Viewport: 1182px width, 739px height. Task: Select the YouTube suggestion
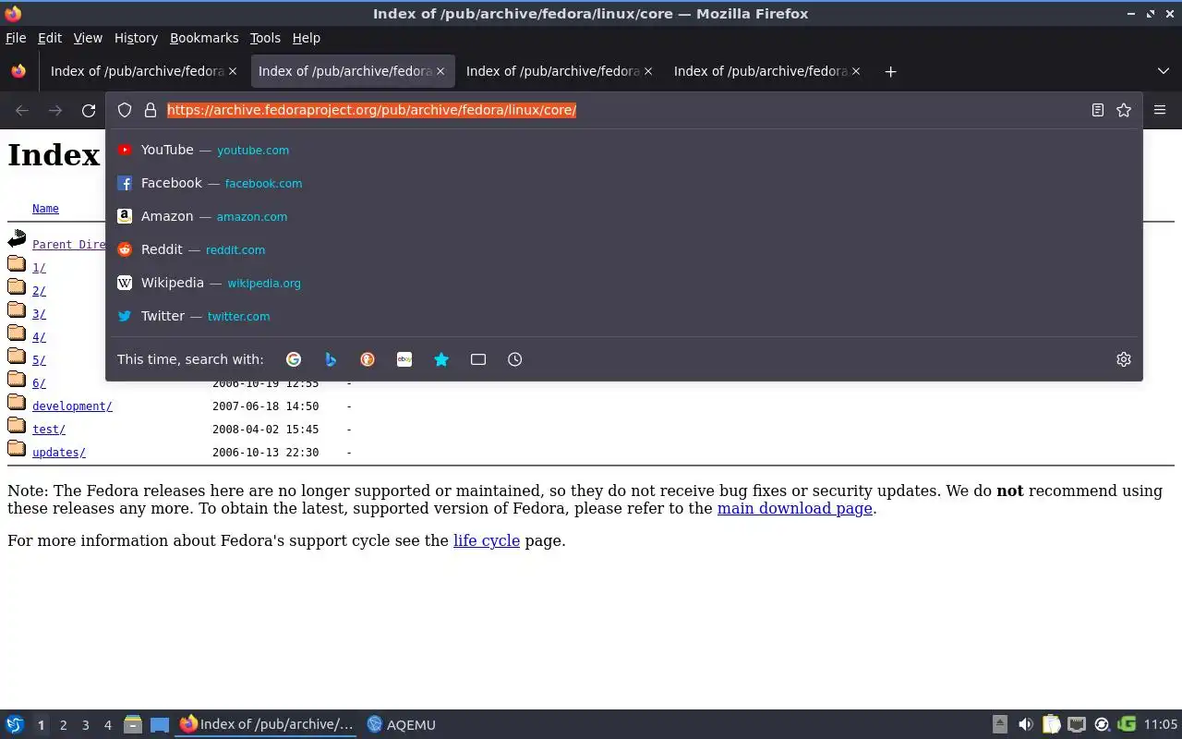[624, 150]
